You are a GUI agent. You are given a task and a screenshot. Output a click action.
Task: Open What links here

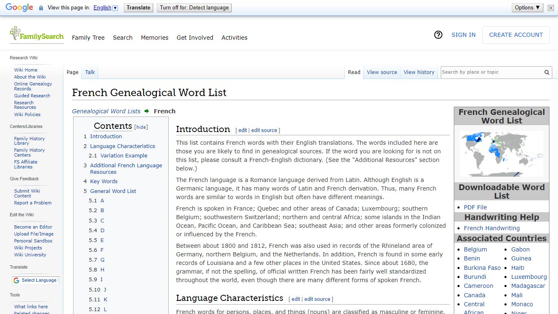[31, 307]
